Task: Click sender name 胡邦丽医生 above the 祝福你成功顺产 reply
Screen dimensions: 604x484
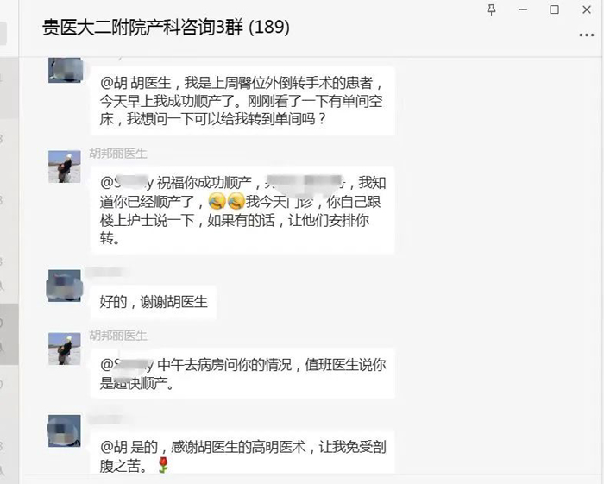Action: [118, 154]
